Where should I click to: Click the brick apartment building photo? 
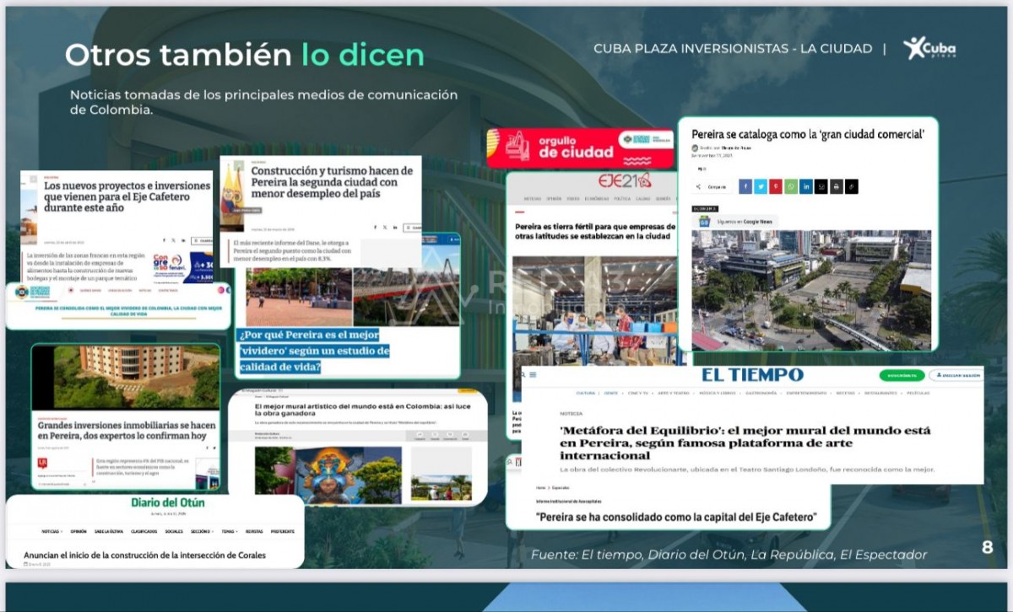click(123, 377)
